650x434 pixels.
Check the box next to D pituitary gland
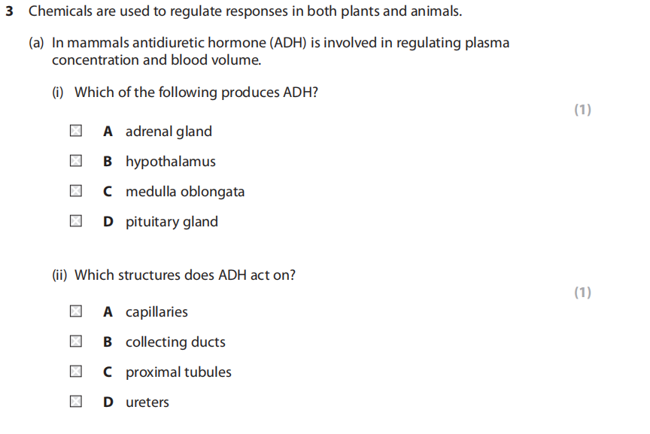[x=76, y=222]
